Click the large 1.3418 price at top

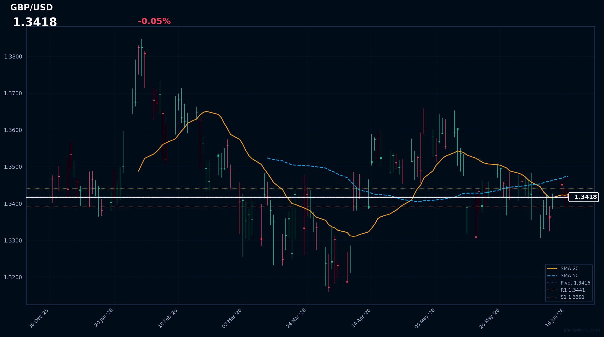35,22
